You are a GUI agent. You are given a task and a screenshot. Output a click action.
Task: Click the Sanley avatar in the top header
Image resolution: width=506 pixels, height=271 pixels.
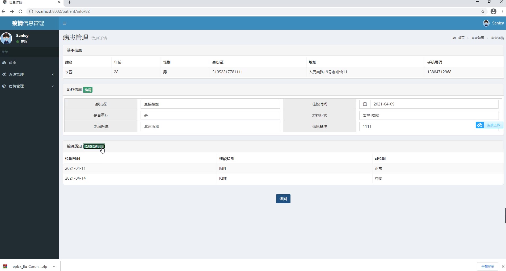[486, 23]
